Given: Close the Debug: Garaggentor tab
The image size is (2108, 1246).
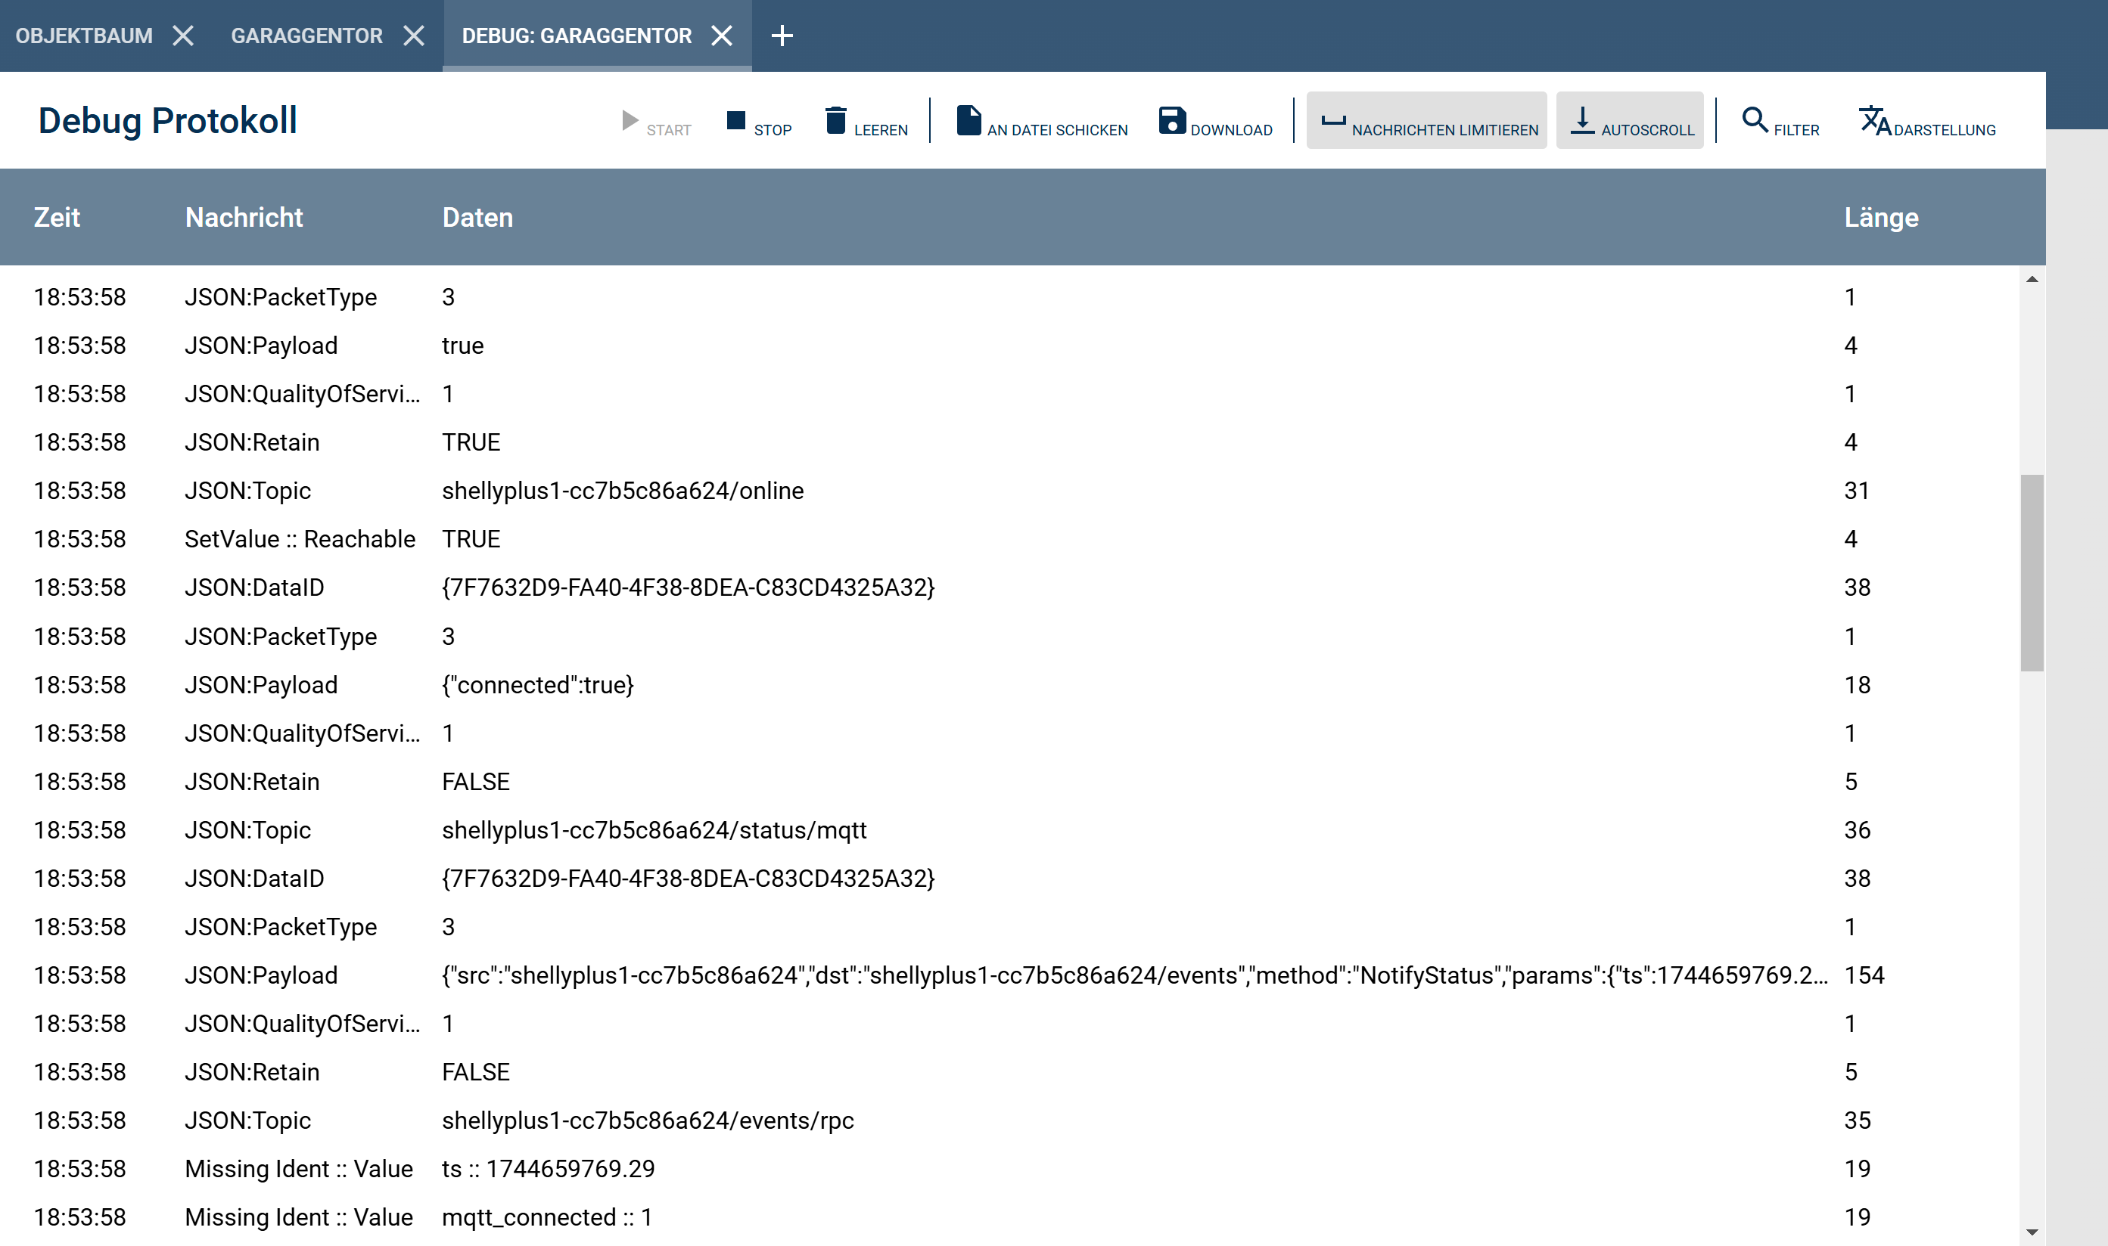Looking at the screenshot, I should click(722, 36).
